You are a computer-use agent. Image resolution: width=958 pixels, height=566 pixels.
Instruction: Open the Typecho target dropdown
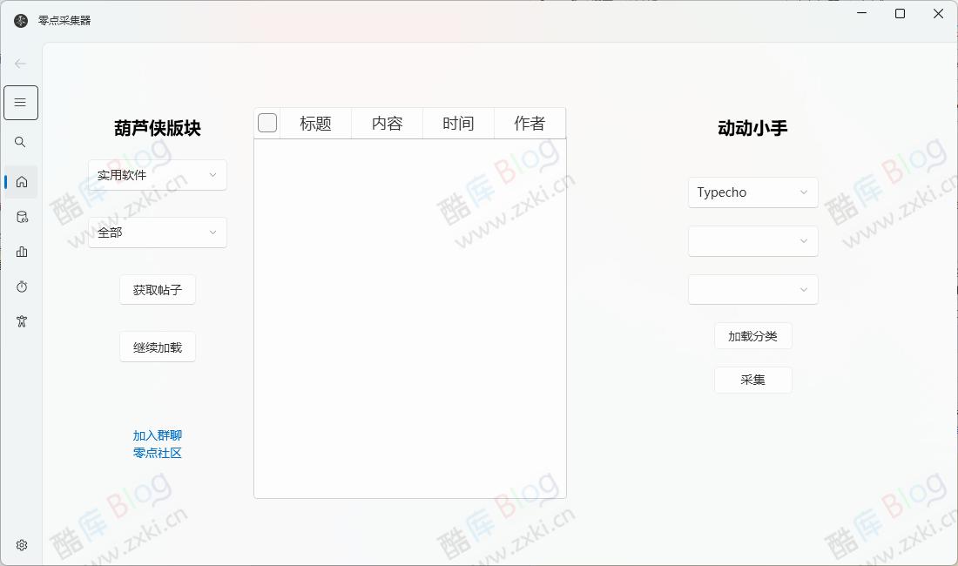(x=752, y=192)
